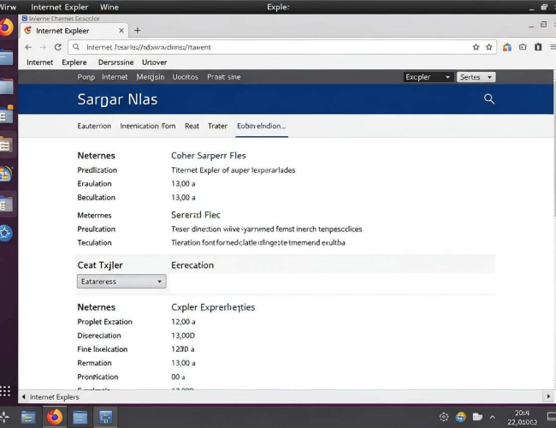The height and width of the screenshot is (428, 556).
Task: Open the Dersrssine menu
Action: pos(116,62)
